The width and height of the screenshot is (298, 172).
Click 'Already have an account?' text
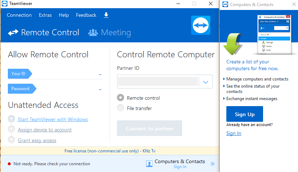(x=250, y=125)
